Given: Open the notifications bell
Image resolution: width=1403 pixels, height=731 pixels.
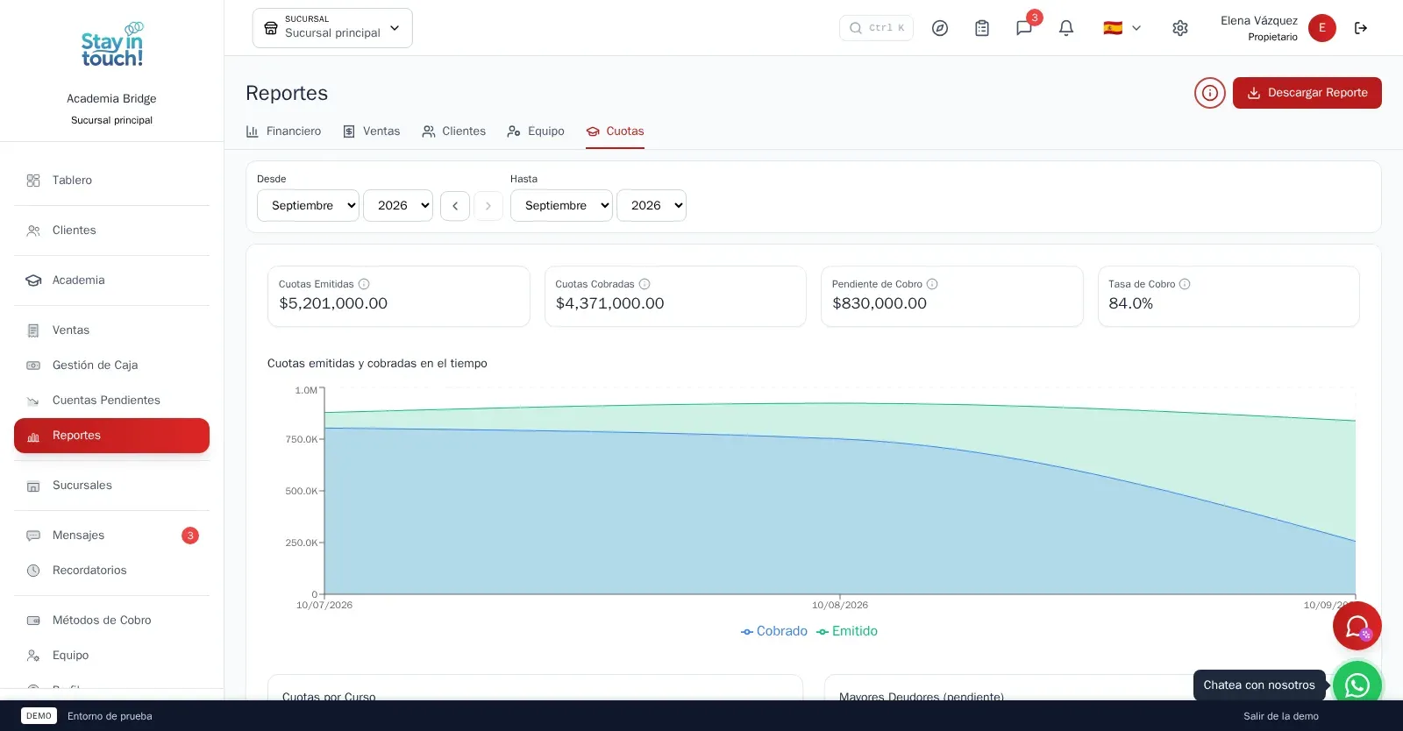Looking at the screenshot, I should pyautogui.click(x=1066, y=28).
